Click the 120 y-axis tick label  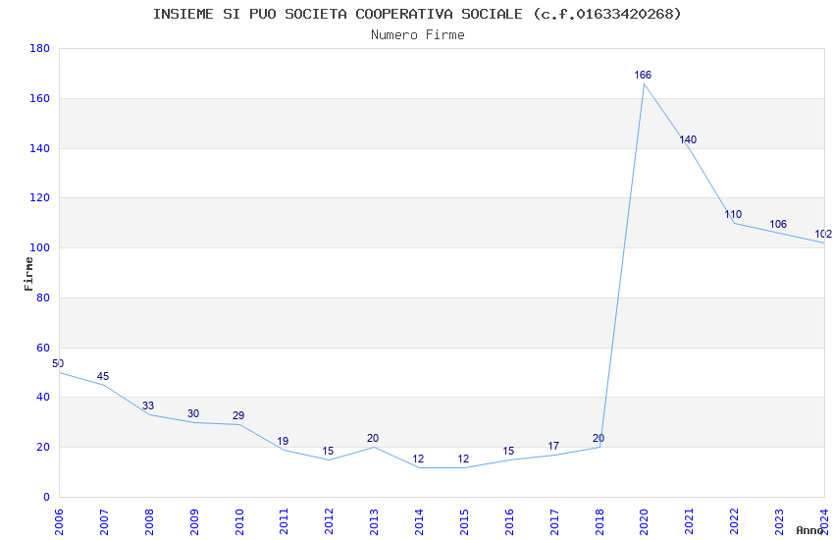40,198
